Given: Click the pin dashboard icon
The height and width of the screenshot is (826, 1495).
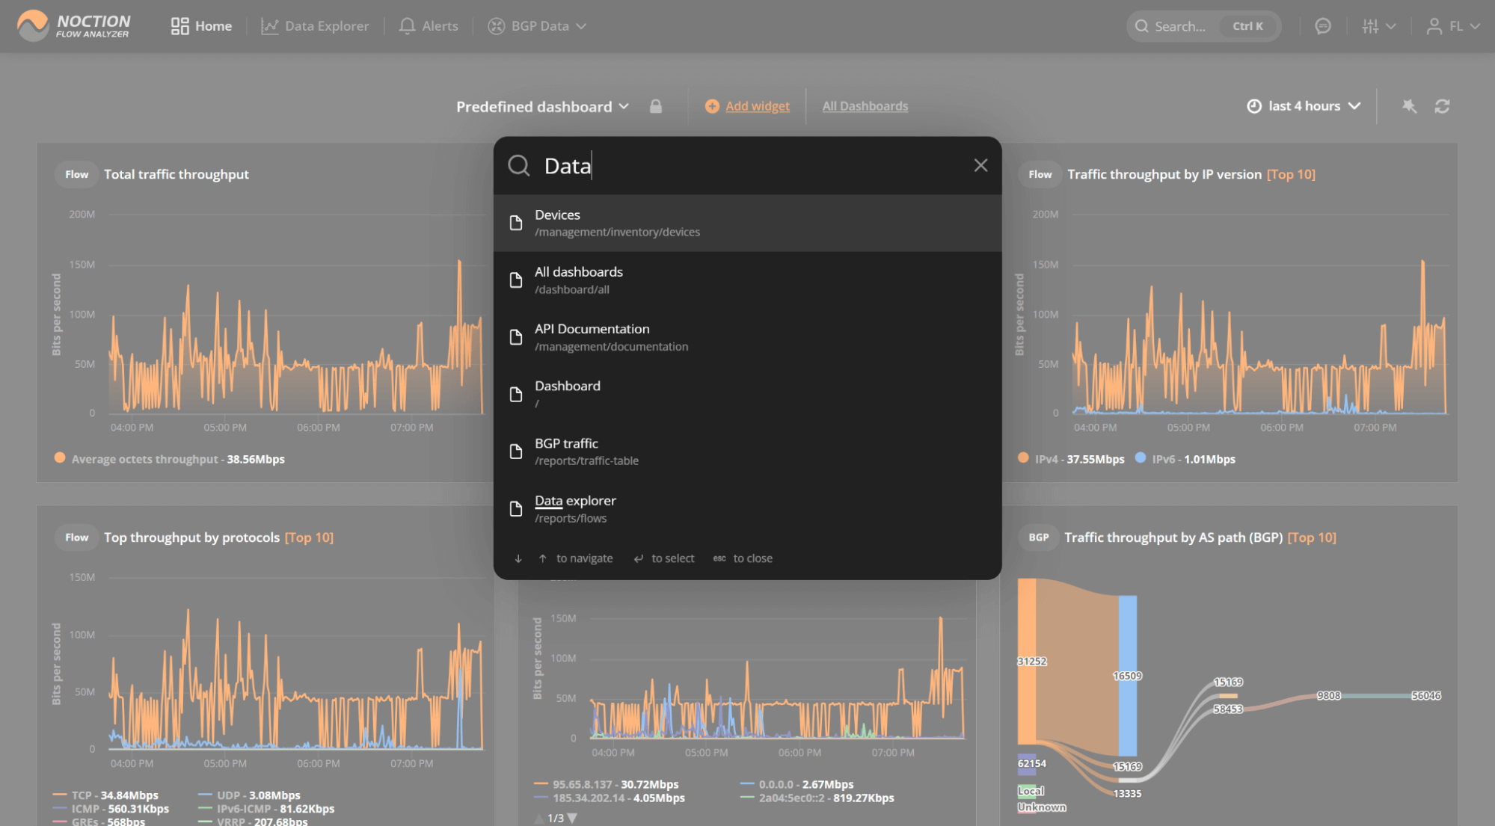Looking at the screenshot, I should click(x=1409, y=106).
